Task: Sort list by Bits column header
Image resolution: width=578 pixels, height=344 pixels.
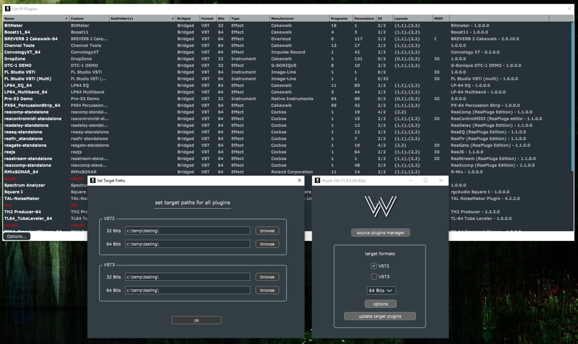Action: coord(223,18)
